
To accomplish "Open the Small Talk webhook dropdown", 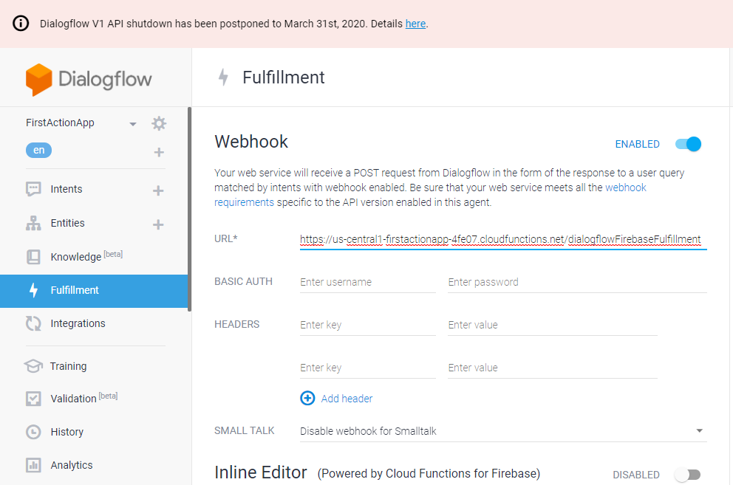I will click(x=699, y=431).
